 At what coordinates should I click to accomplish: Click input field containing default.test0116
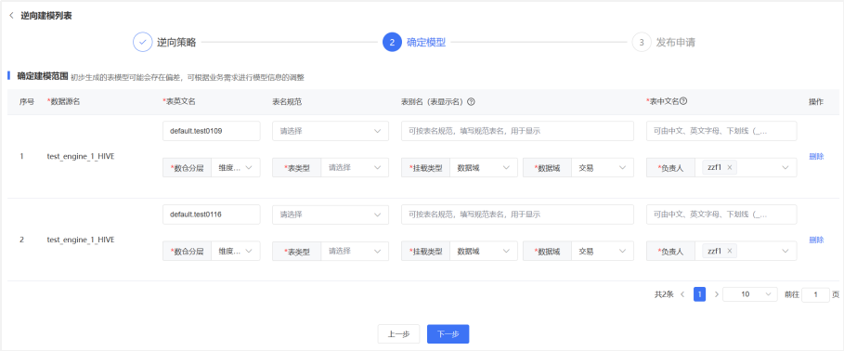(x=211, y=214)
